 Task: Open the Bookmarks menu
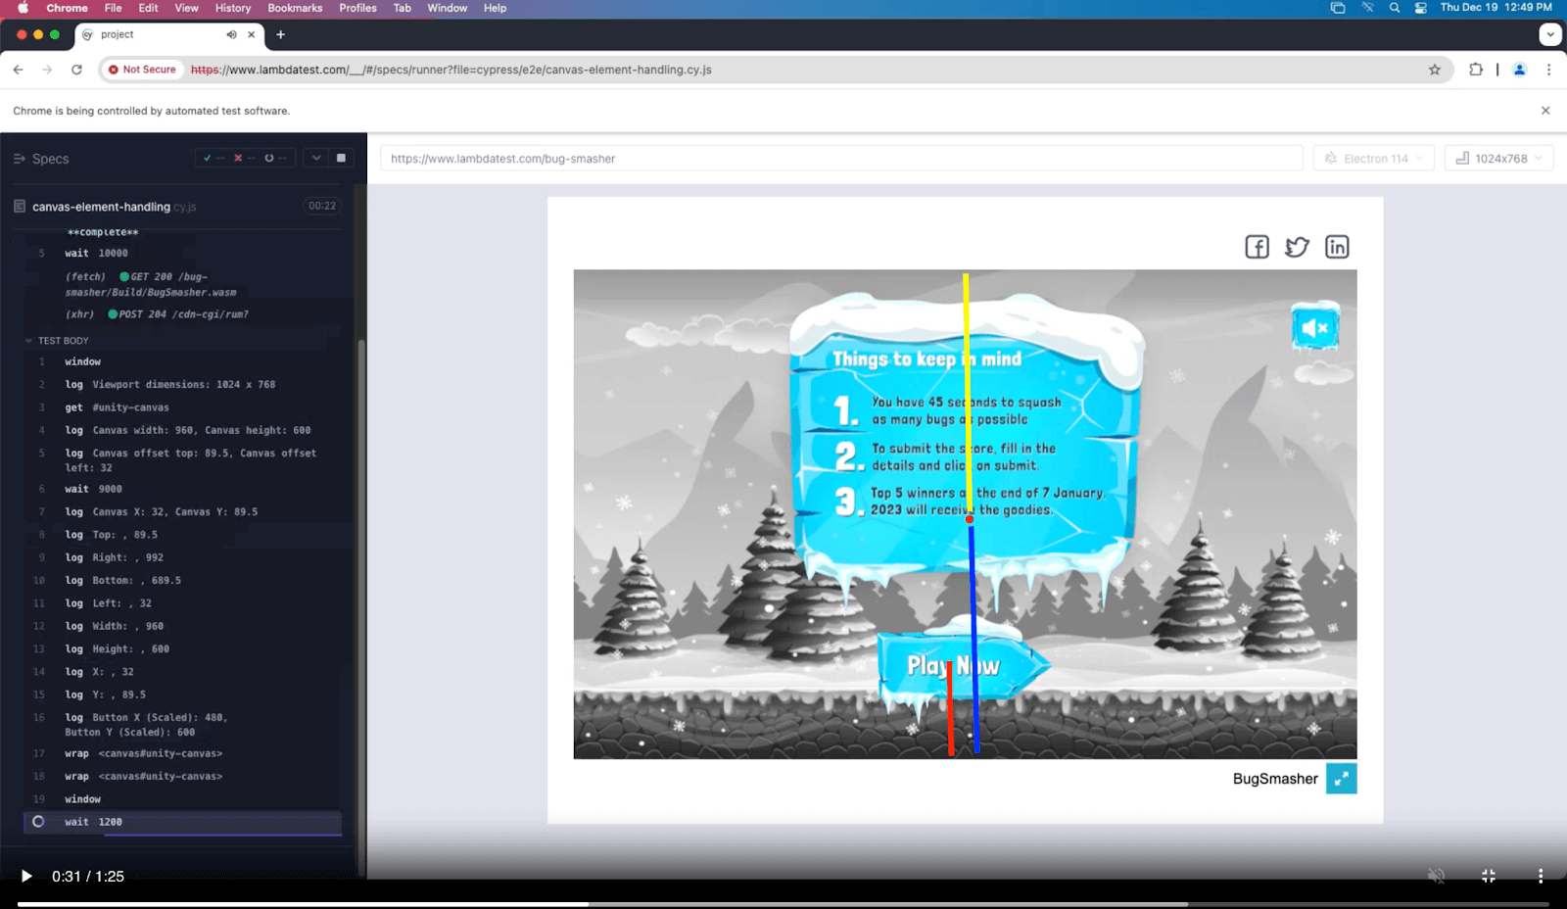[295, 8]
